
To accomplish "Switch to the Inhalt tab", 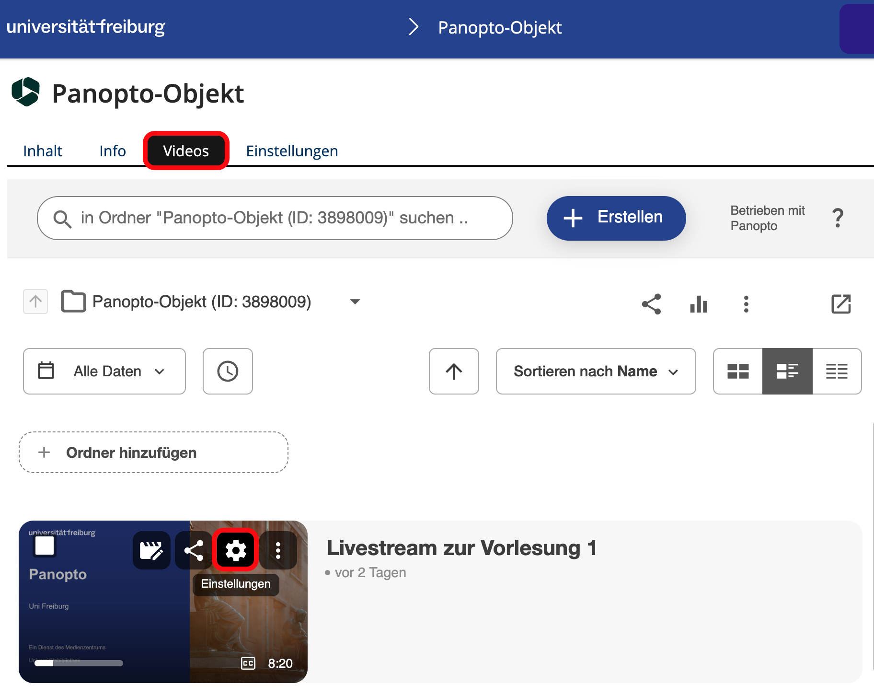I will point(43,151).
